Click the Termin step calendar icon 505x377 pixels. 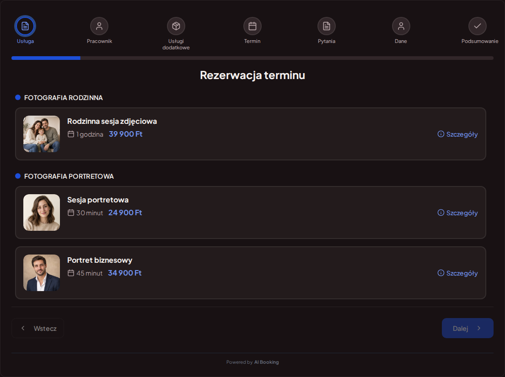[252, 26]
